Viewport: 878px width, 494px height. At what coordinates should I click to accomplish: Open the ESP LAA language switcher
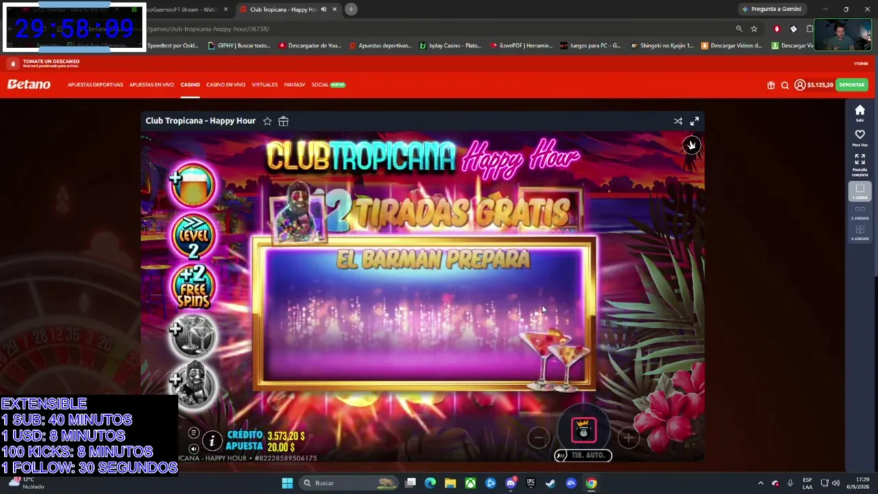807,483
